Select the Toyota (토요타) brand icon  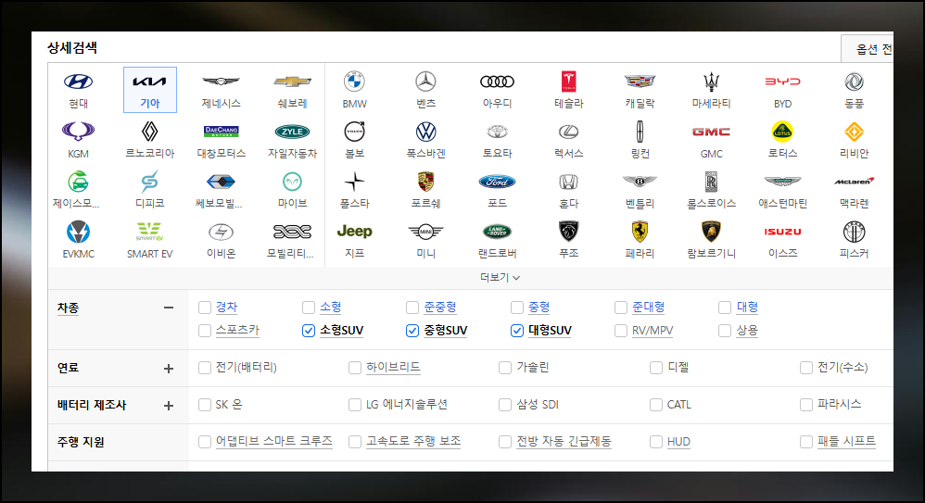point(498,132)
